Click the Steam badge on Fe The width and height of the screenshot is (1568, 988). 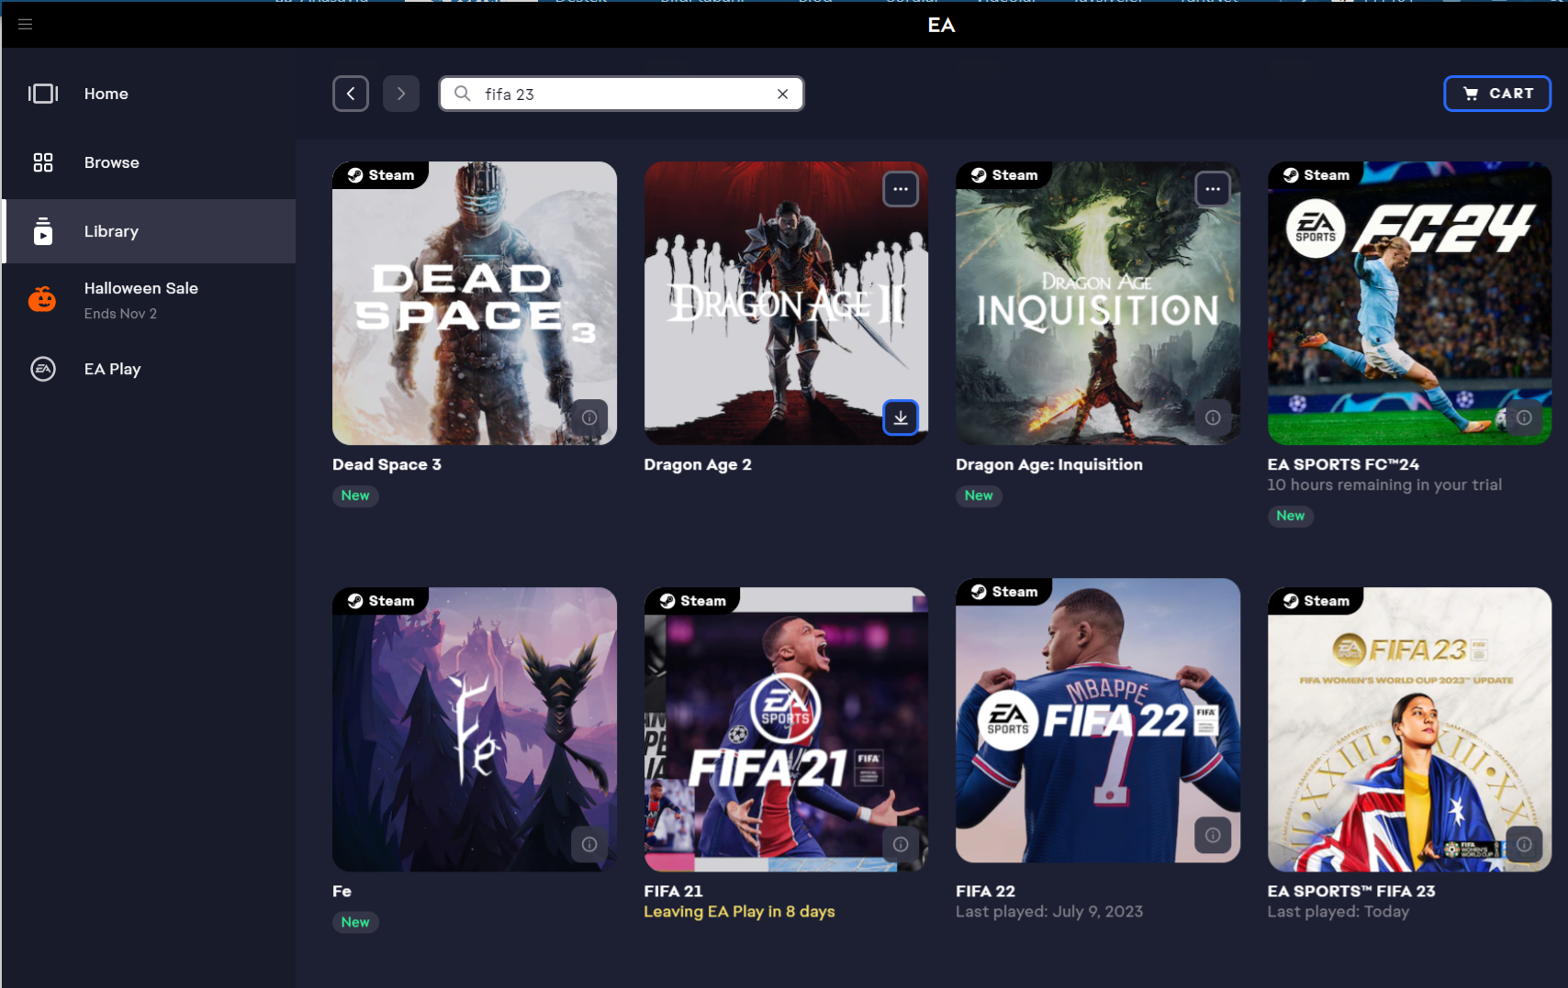(381, 601)
